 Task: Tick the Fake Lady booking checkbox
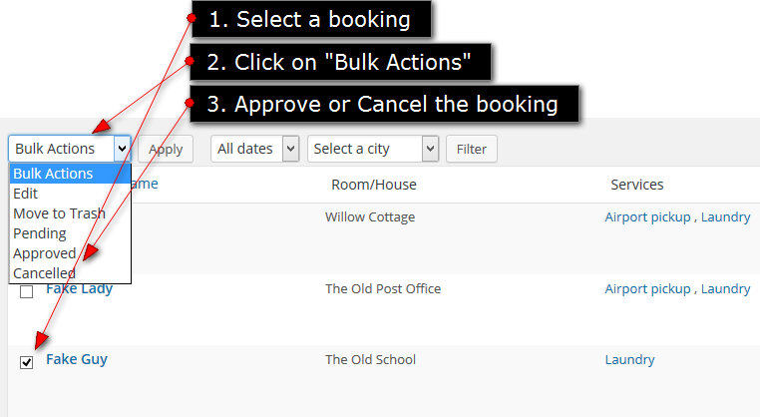[26, 292]
